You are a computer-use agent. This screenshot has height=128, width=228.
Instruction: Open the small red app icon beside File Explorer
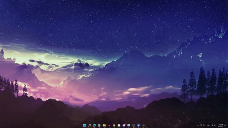pos(109,126)
